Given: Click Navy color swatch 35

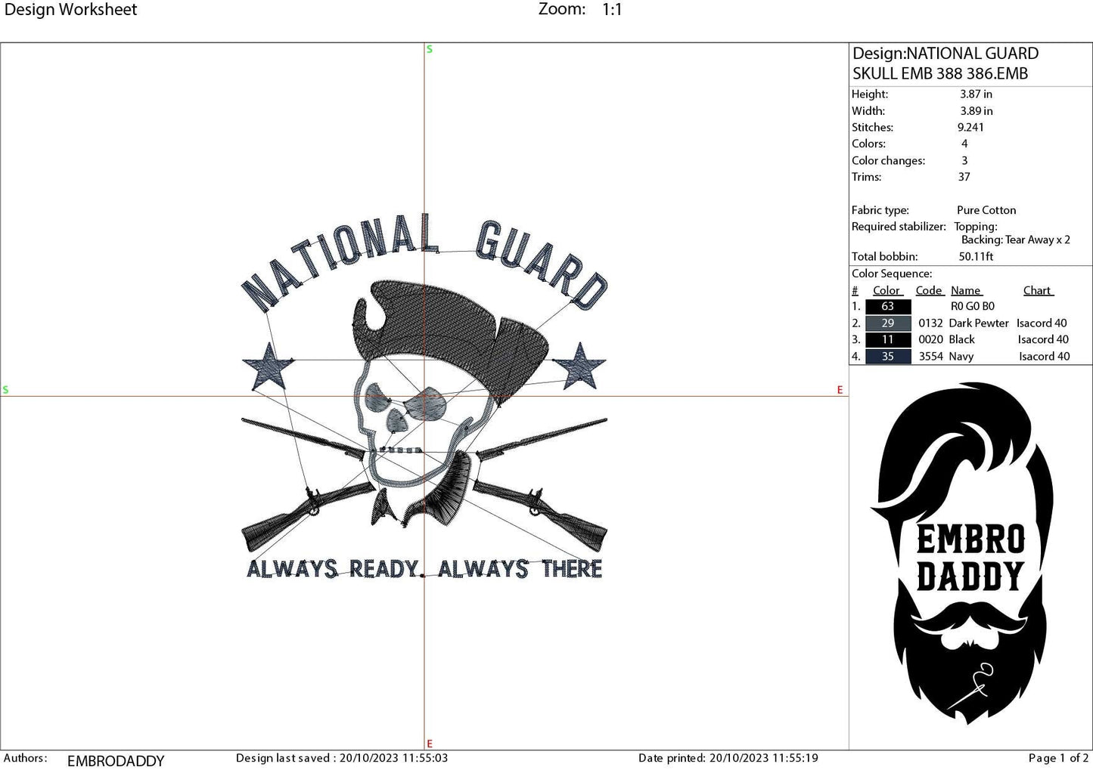Looking at the screenshot, I should tap(888, 357).
